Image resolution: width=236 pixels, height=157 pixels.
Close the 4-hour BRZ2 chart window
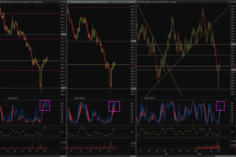[234, 2]
